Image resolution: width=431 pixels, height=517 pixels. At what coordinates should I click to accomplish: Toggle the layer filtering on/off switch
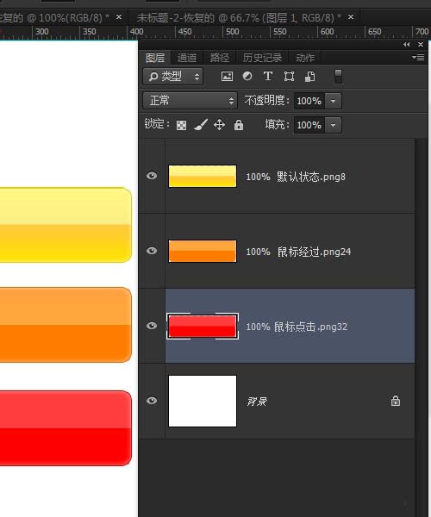coord(338,77)
